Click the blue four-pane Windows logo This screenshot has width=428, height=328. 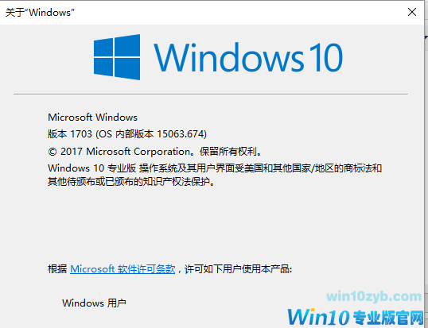(117, 57)
